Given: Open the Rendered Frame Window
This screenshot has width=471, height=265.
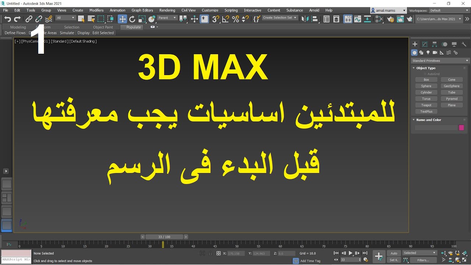Looking at the screenshot, I should (x=400, y=19).
